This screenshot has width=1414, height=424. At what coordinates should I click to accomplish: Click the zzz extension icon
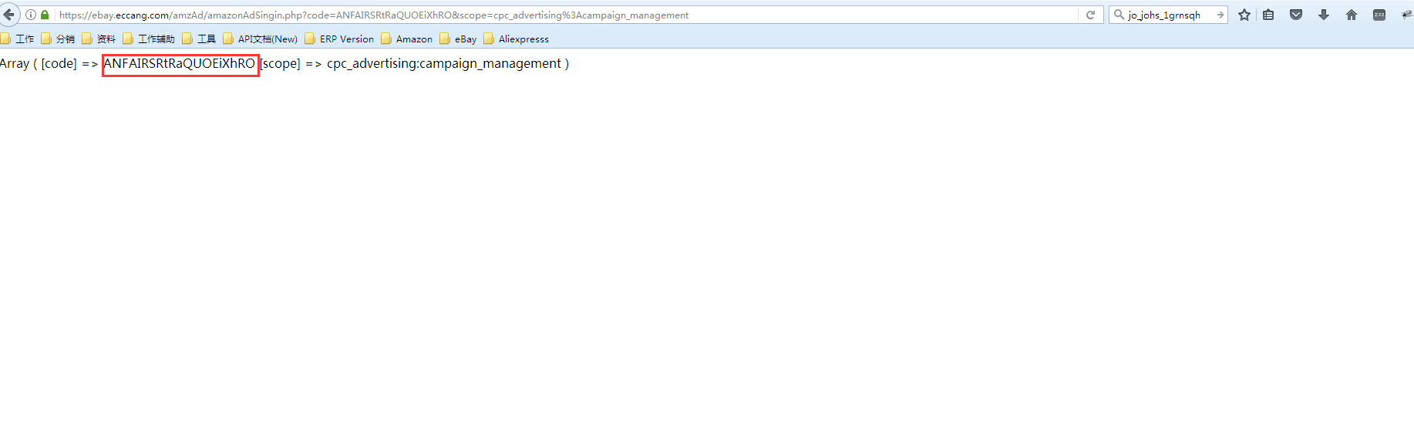click(1379, 15)
